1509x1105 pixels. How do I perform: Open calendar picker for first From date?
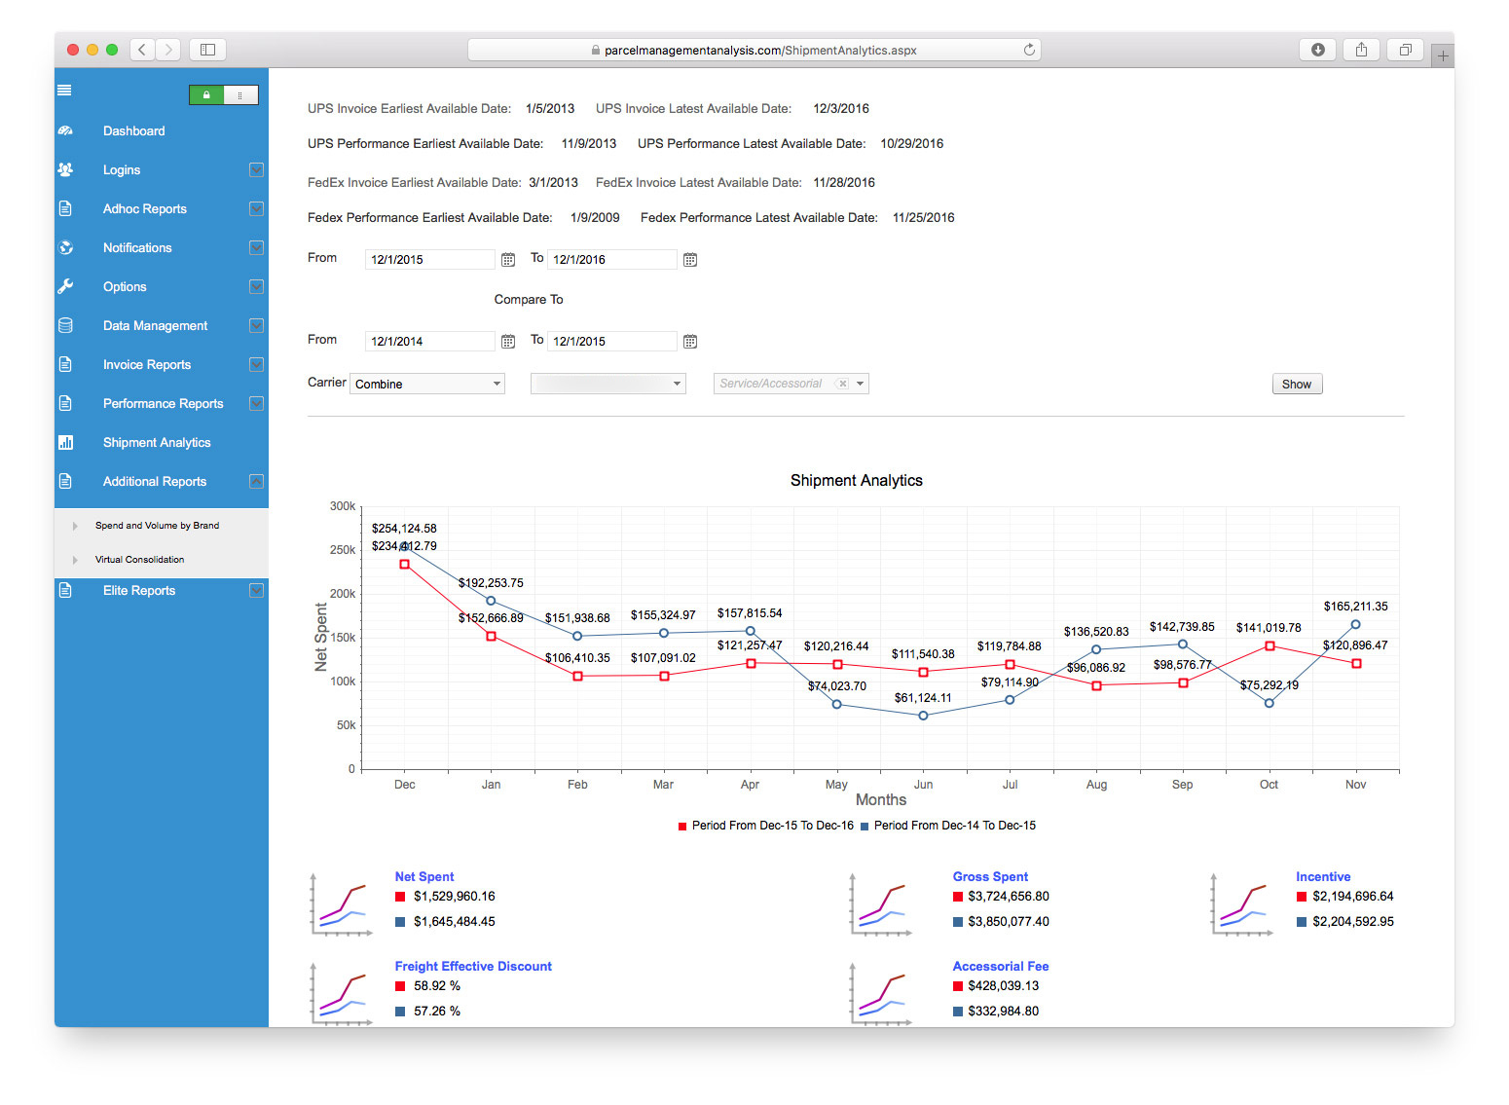pyautogui.click(x=508, y=260)
